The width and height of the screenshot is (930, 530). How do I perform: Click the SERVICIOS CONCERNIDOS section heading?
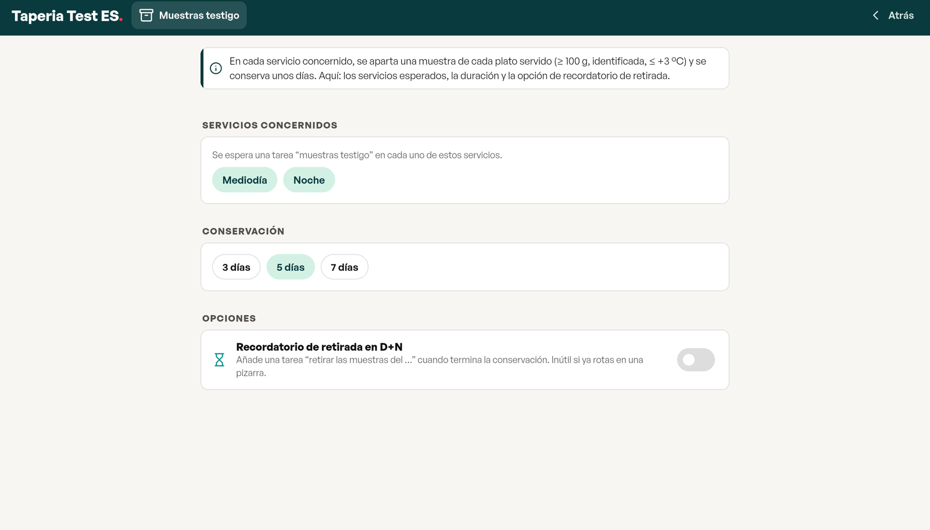[x=270, y=126]
